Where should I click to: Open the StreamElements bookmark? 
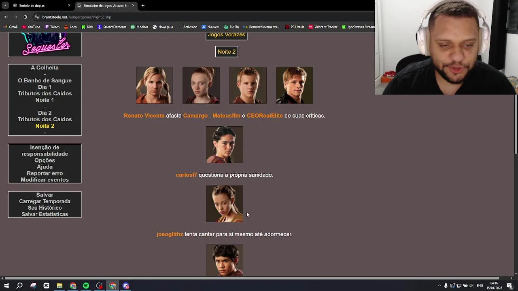(112, 27)
